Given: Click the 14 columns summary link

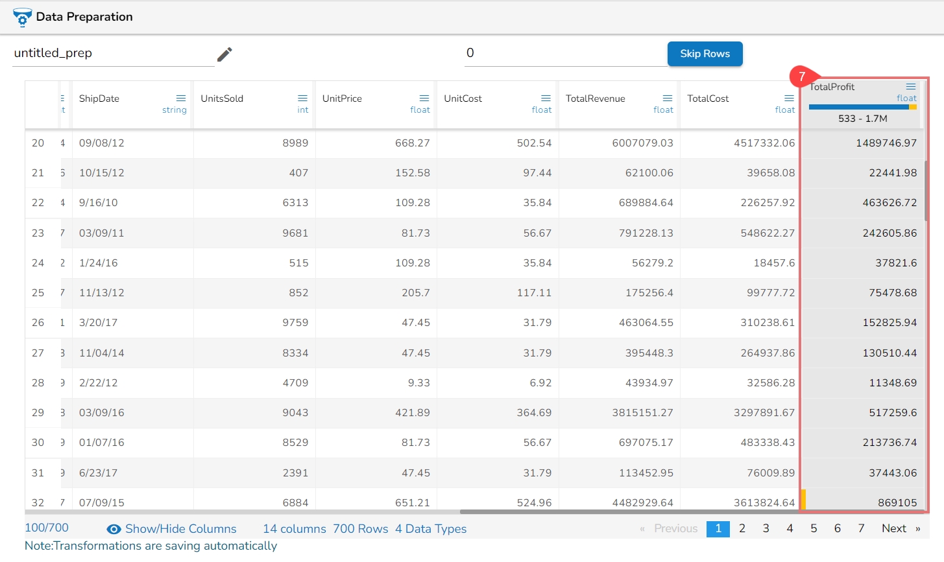Looking at the screenshot, I should [x=294, y=529].
